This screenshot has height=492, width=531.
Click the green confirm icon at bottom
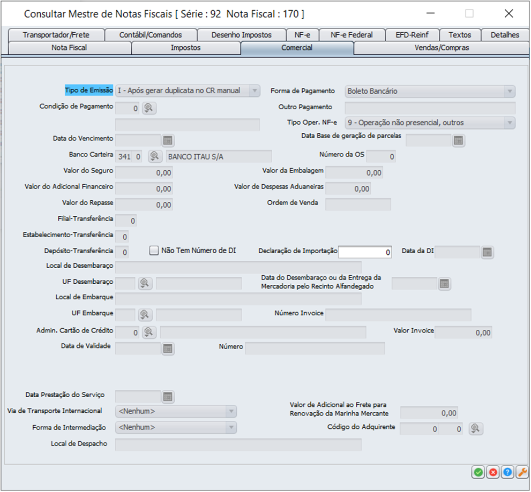coord(477,472)
